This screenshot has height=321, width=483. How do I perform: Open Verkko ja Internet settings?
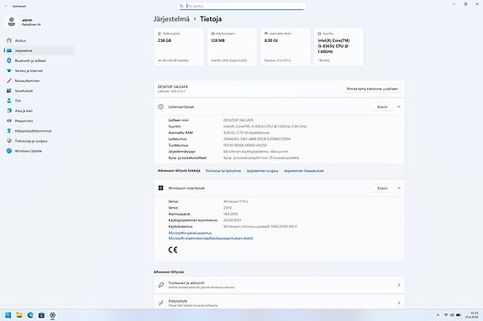click(39, 70)
